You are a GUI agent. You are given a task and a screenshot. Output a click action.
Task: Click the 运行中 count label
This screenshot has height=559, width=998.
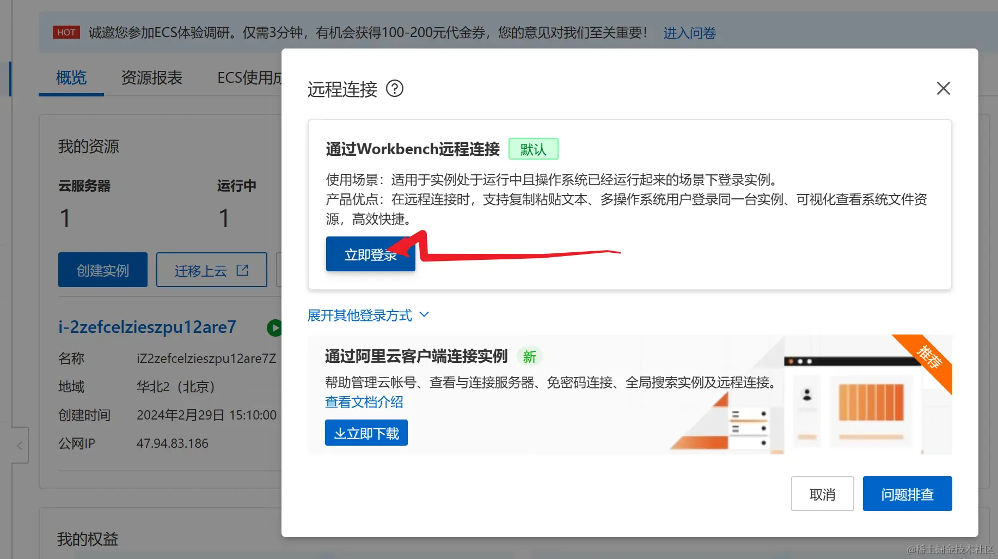coord(236,186)
